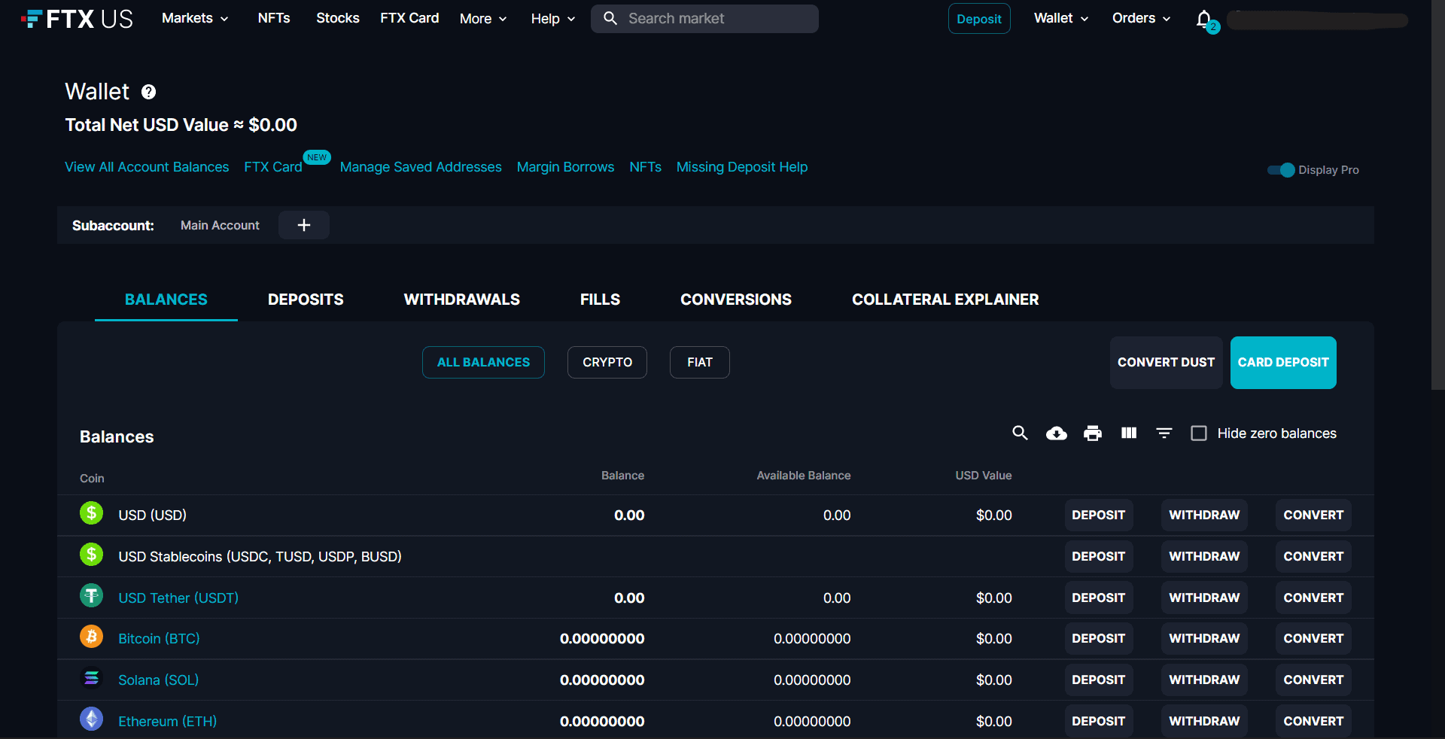This screenshot has width=1445, height=739.
Task: Expand the Markets dropdown
Action: click(x=195, y=18)
